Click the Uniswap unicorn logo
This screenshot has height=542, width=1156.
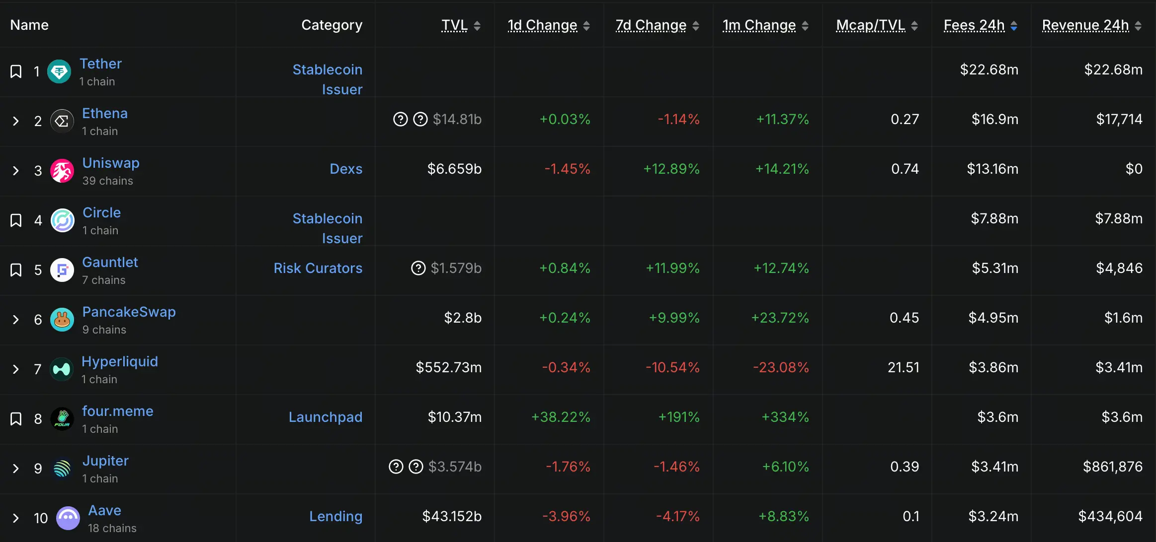tap(62, 171)
